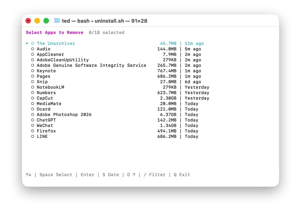This screenshot has width=301, height=216.
Task: Select the NotebookLM app name
Action: [x=50, y=87]
